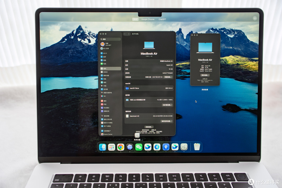
Task: Open the Trash in the Dock
Action: (197, 147)
